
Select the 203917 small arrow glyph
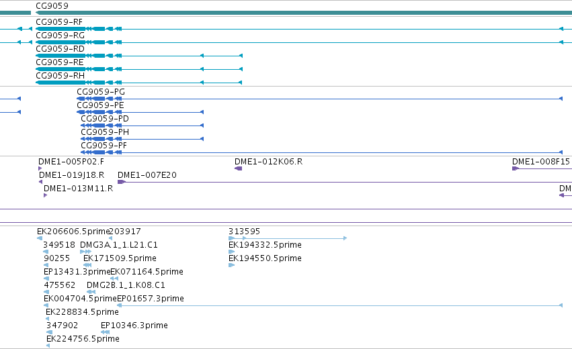(110, 238)
